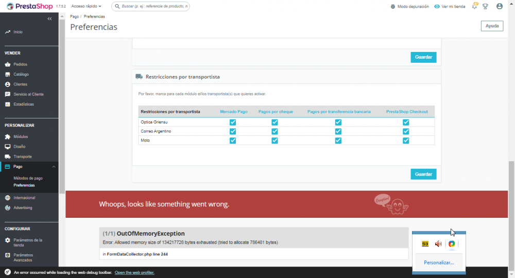Uncheck PrestaShop Checkout for Optica Griensu
The image size is (515, 278).
pyautogui.click(x=406, y=122)
